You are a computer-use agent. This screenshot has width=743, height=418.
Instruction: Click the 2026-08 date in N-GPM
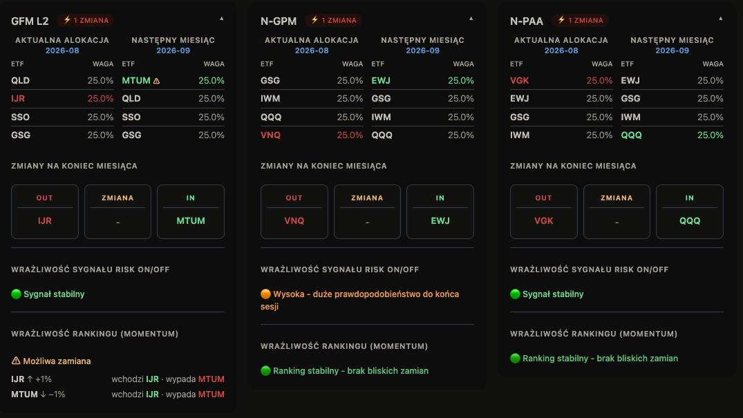point(312,50)
